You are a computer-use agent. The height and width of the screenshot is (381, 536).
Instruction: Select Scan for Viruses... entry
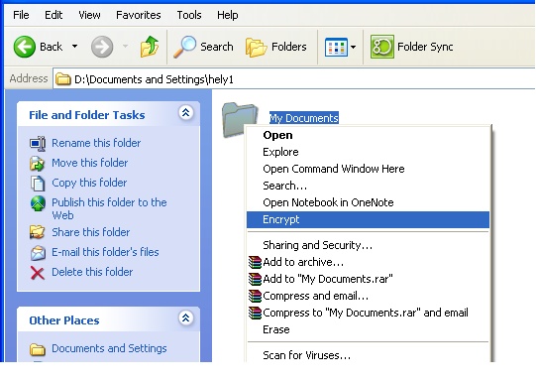(368, 355)
